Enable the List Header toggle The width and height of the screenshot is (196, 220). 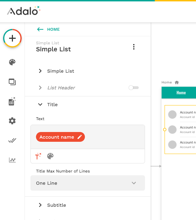pos(133,88)
